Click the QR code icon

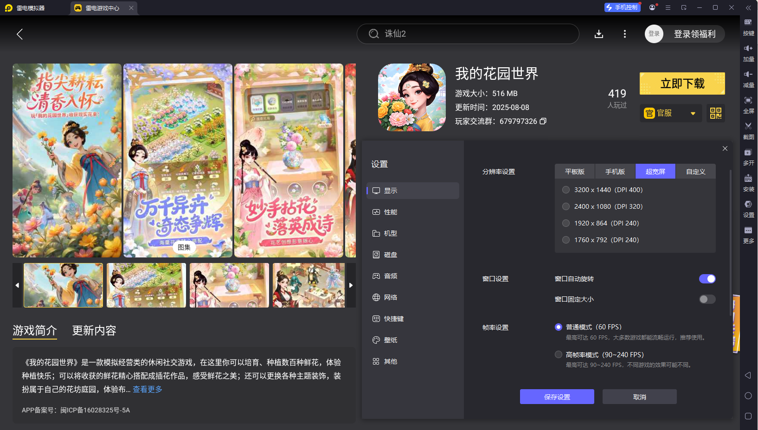click(716, 113)
